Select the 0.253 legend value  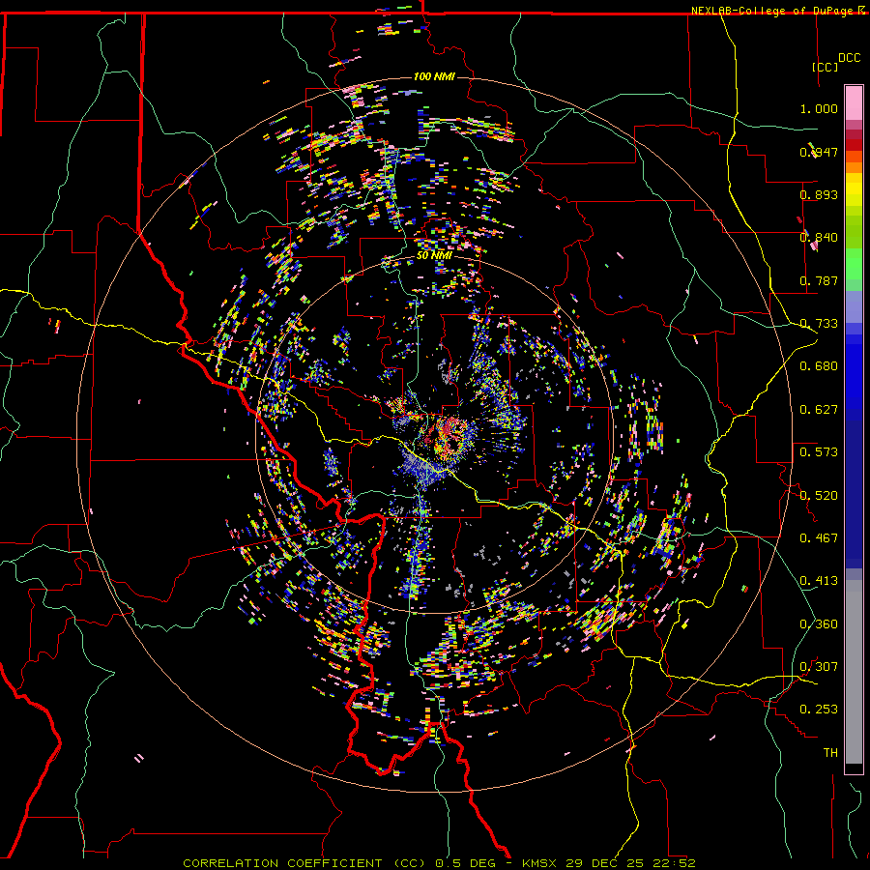coord(819,710)
